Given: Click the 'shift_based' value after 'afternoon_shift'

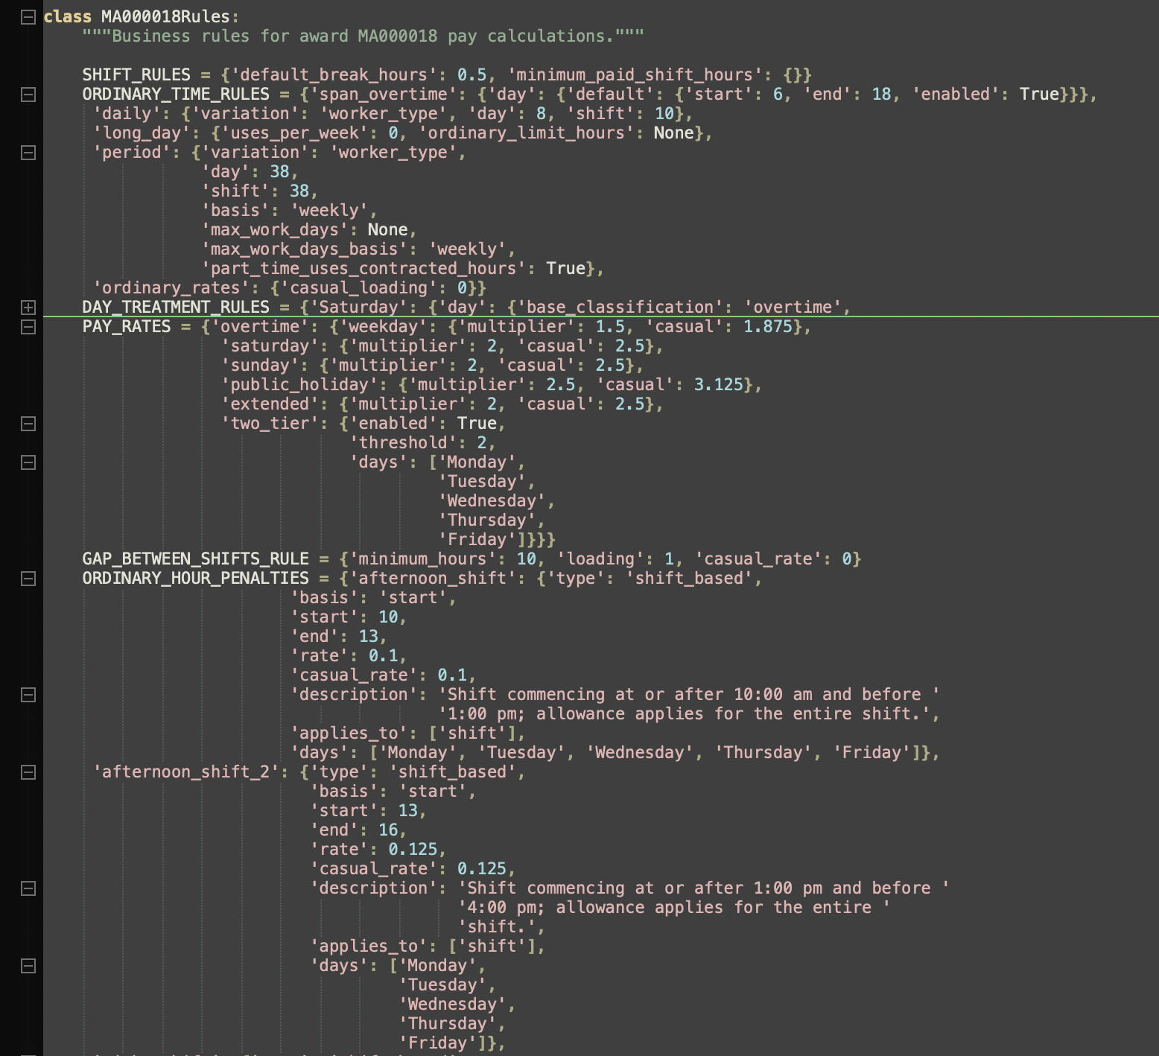Looking at the screenshot, I should [689, 578].
